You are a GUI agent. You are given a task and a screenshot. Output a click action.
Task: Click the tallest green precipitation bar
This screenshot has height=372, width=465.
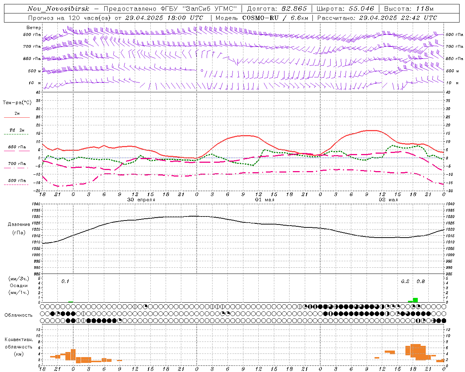(x=415, y=300)
